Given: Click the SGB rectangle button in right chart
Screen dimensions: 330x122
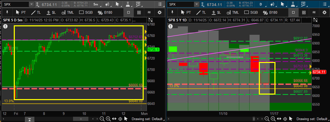Looking at the screenshot, I should (251, 12).
